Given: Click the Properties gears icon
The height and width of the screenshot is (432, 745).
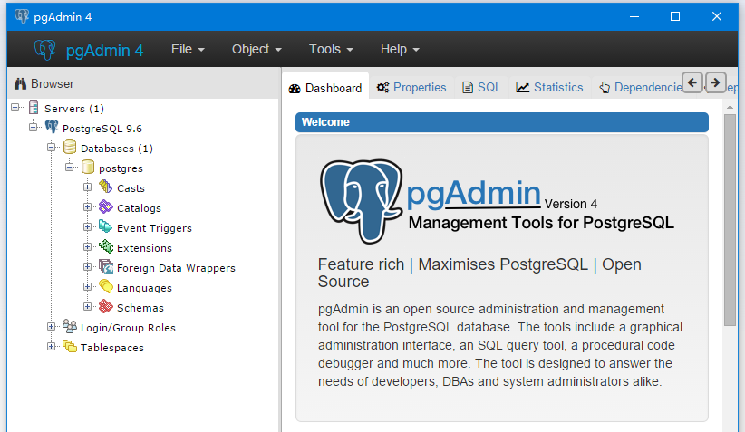Looking at the screenshot, I should coord(383,87).
